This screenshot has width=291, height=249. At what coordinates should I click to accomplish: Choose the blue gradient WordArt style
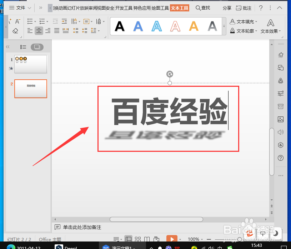[x=138, y=26]
